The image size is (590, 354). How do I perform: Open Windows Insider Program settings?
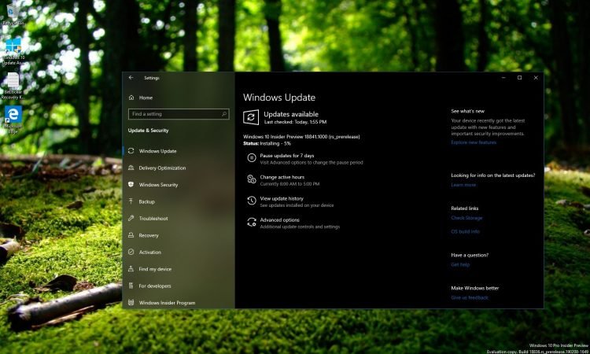[167, 303]
